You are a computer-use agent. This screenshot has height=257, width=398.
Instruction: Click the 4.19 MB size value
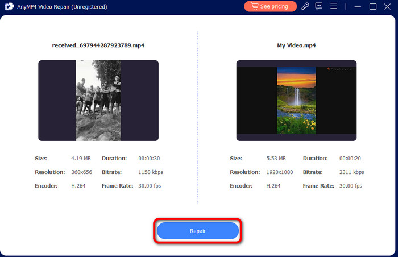[81, 159]
